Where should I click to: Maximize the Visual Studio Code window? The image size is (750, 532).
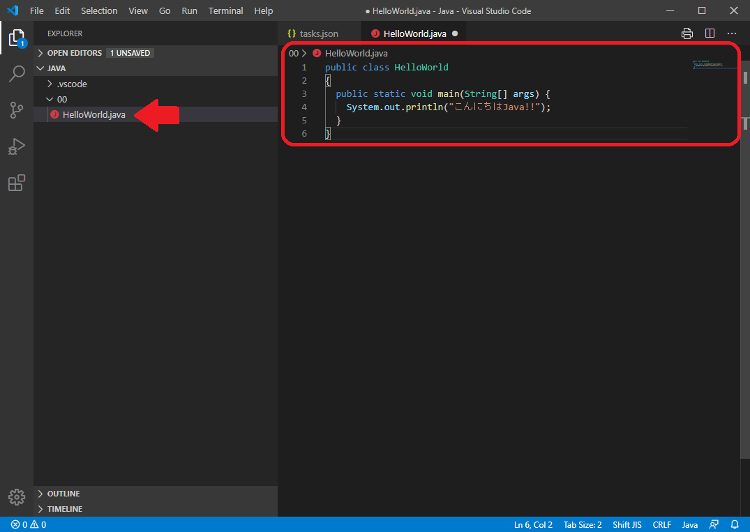[x=702, y=10]
